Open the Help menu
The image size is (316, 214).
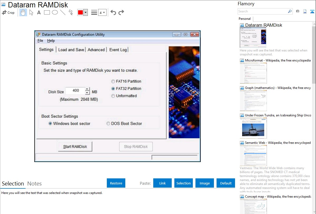pos(51,41)
